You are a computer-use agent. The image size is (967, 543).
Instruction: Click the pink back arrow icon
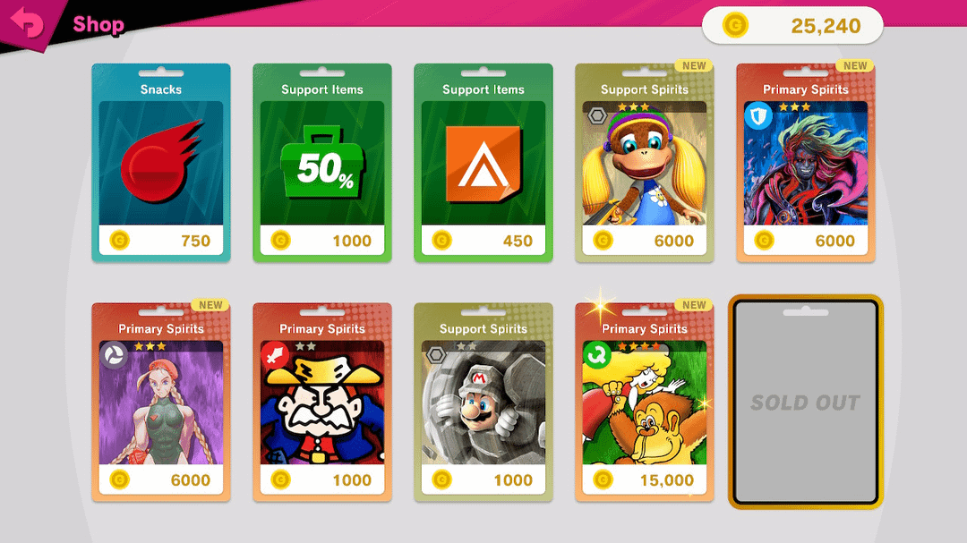[27, 22]
